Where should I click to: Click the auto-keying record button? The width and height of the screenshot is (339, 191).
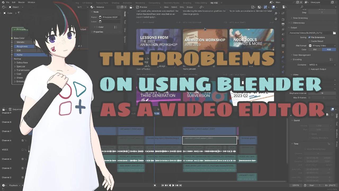pos(155,185)
